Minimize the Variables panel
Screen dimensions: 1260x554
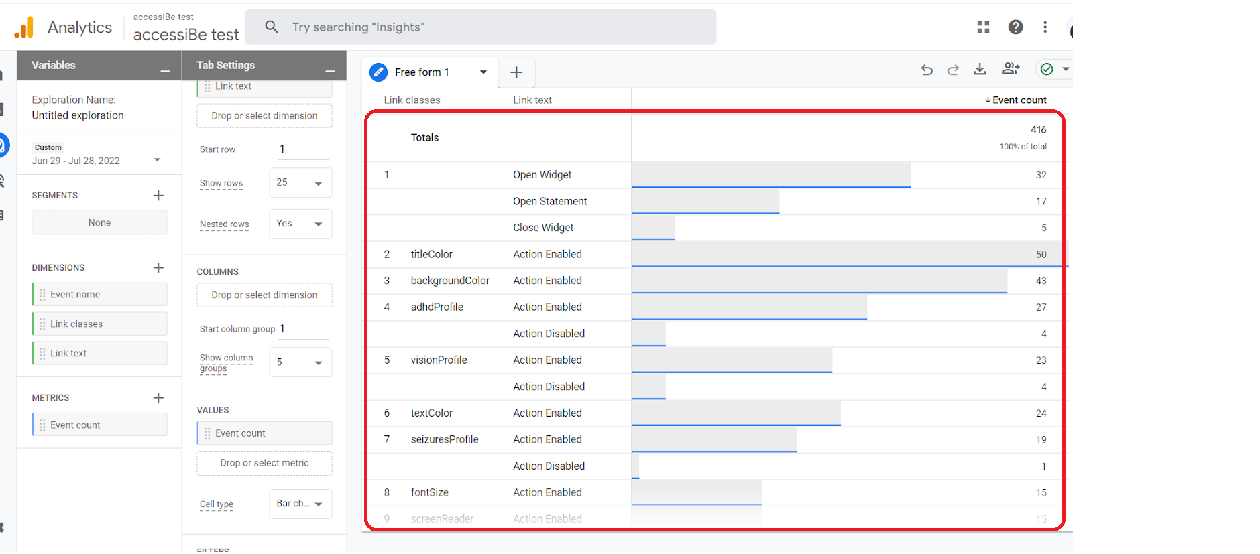click(x=165, y=71)
